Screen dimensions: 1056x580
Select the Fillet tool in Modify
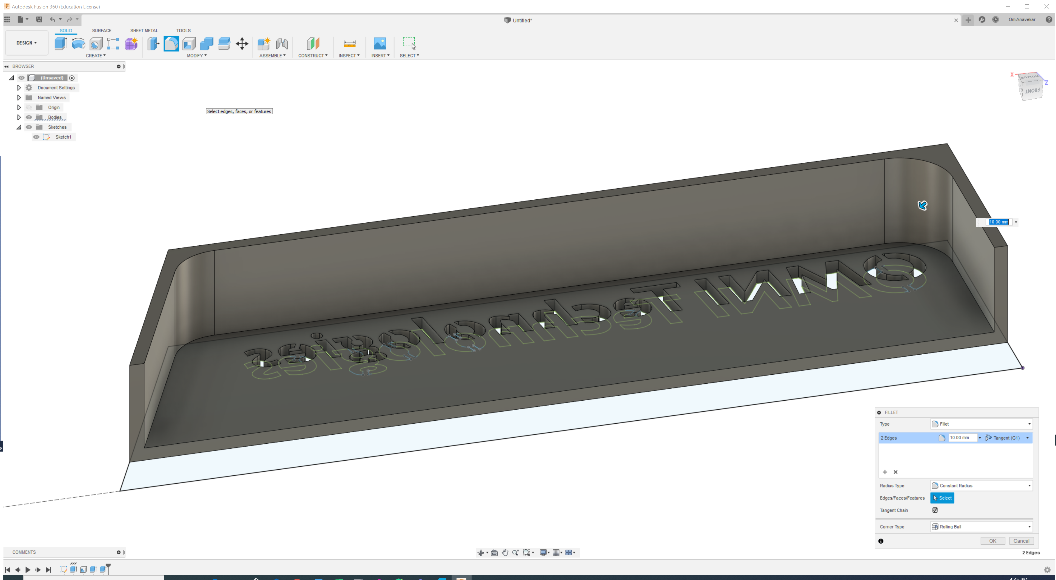[171, 44]
